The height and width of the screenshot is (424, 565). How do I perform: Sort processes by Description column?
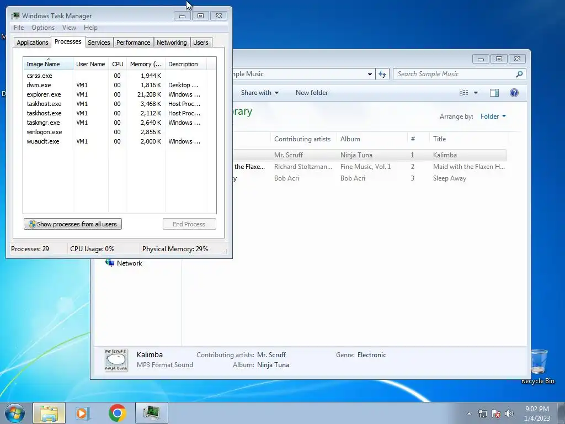click(185, 64)
